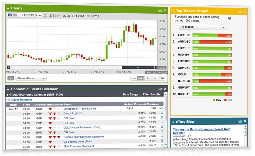Collapse the Charts panel arrow

8,8
